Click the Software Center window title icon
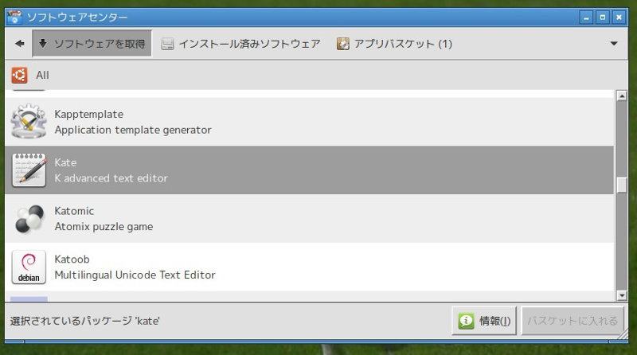 (x=14, y=17)
